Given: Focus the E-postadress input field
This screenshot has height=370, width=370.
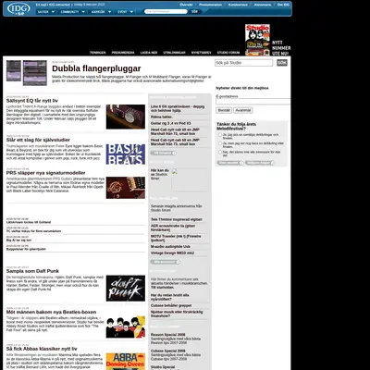Looking at the screenshot, I should (x=253, y=102).
